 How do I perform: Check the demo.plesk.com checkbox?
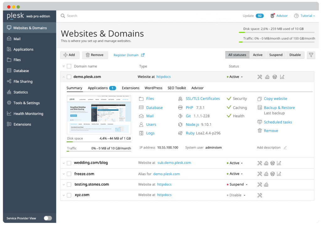click(x=69, y=77)
